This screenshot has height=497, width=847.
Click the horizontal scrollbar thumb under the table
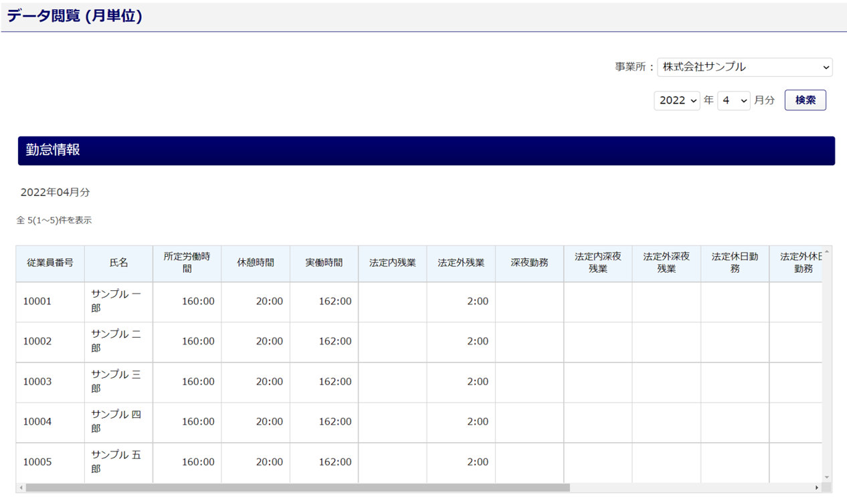coord(294,488)
